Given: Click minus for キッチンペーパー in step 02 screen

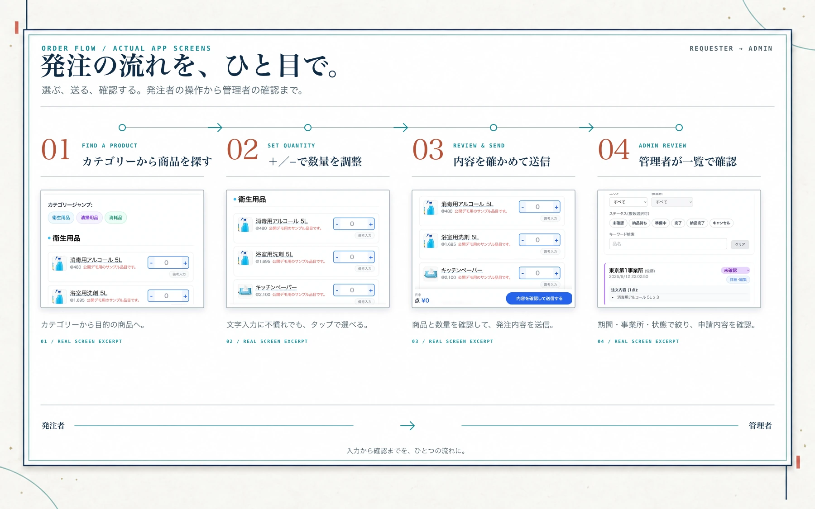Looking at the screenshot, I should click(337, 290).
